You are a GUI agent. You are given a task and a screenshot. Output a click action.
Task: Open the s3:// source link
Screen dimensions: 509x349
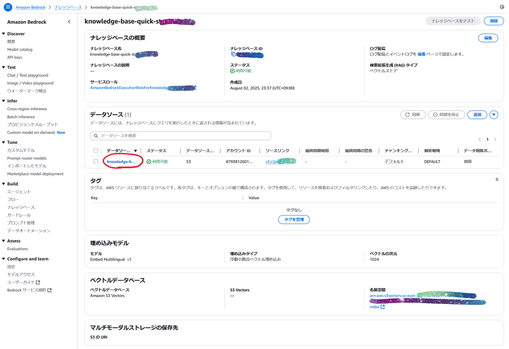tap(280, 162)
